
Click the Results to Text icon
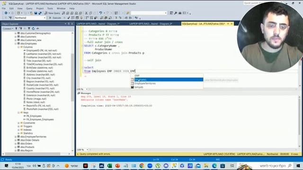(x=102, y=18)
